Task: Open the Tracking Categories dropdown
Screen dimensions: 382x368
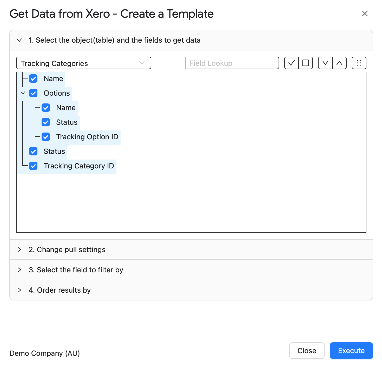Action: coord(84,63)
